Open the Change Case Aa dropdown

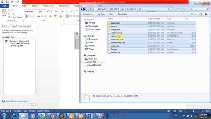pyautogui.click(x=57, y=11)
